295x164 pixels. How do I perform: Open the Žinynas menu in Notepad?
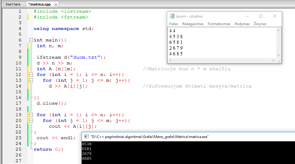(x=260, y=24)
